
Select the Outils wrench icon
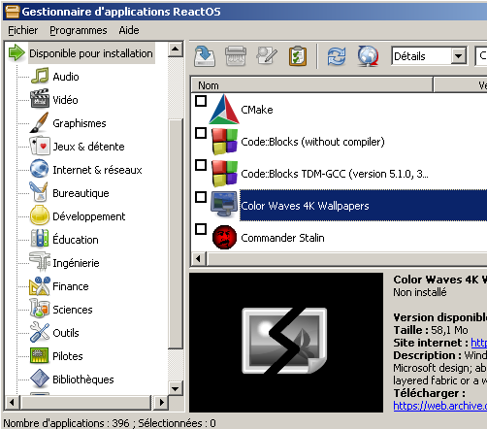coord(40,332)
